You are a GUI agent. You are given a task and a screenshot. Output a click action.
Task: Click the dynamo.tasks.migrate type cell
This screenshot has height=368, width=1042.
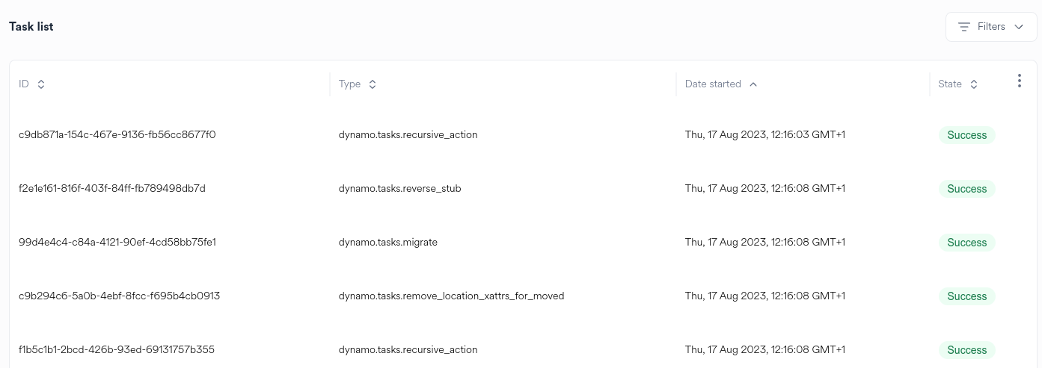tap(387, 243)
